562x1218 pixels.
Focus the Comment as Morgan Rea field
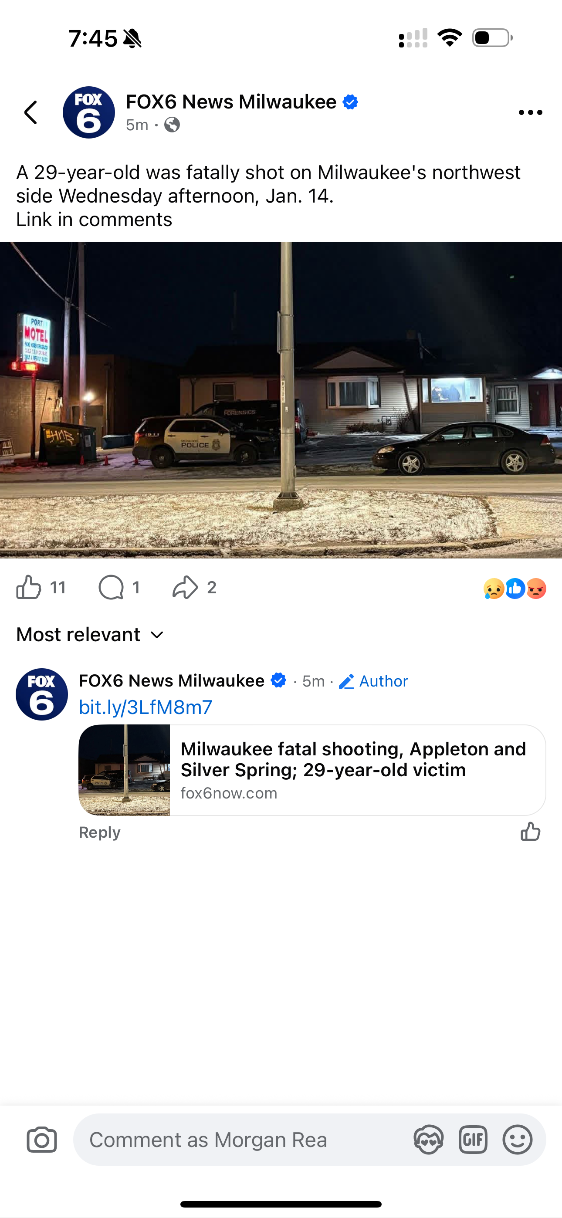click(246, 1140)
